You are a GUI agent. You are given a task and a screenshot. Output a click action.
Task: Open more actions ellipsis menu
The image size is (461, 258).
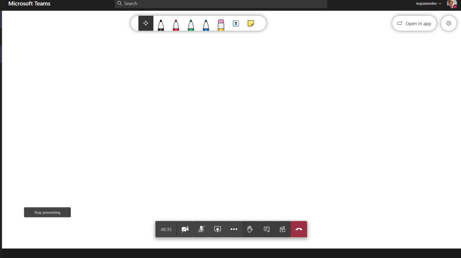click(234, 229)
